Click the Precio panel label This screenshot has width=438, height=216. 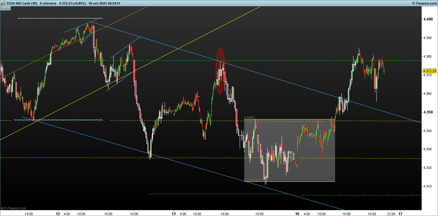(x=5, y=8)
